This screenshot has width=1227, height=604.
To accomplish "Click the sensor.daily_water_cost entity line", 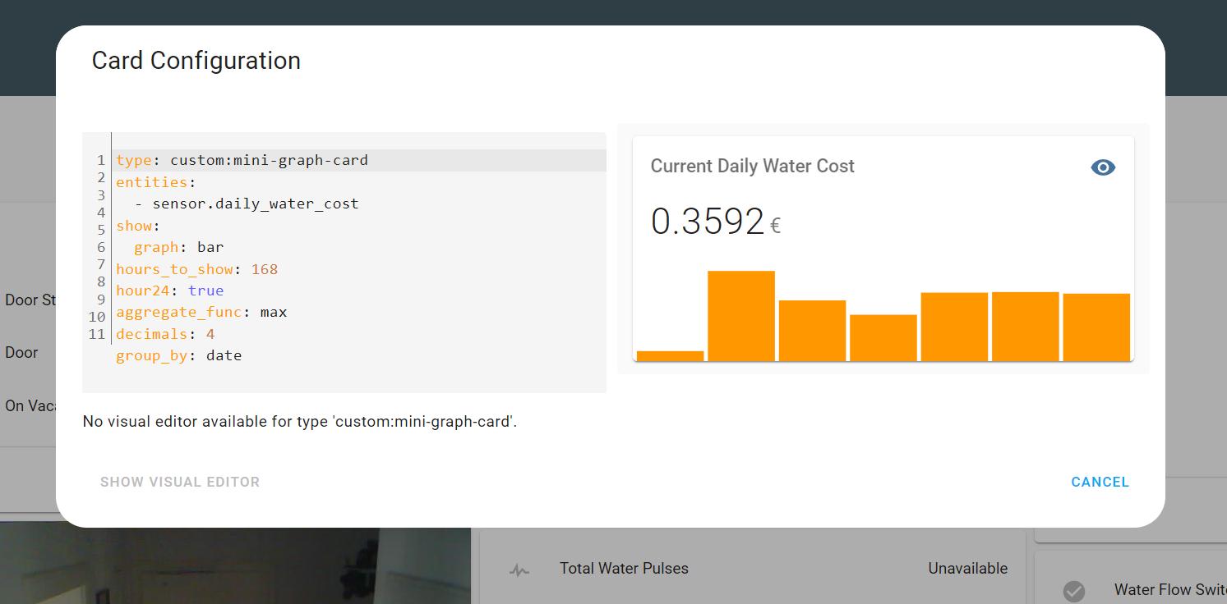I will point(255,204).
